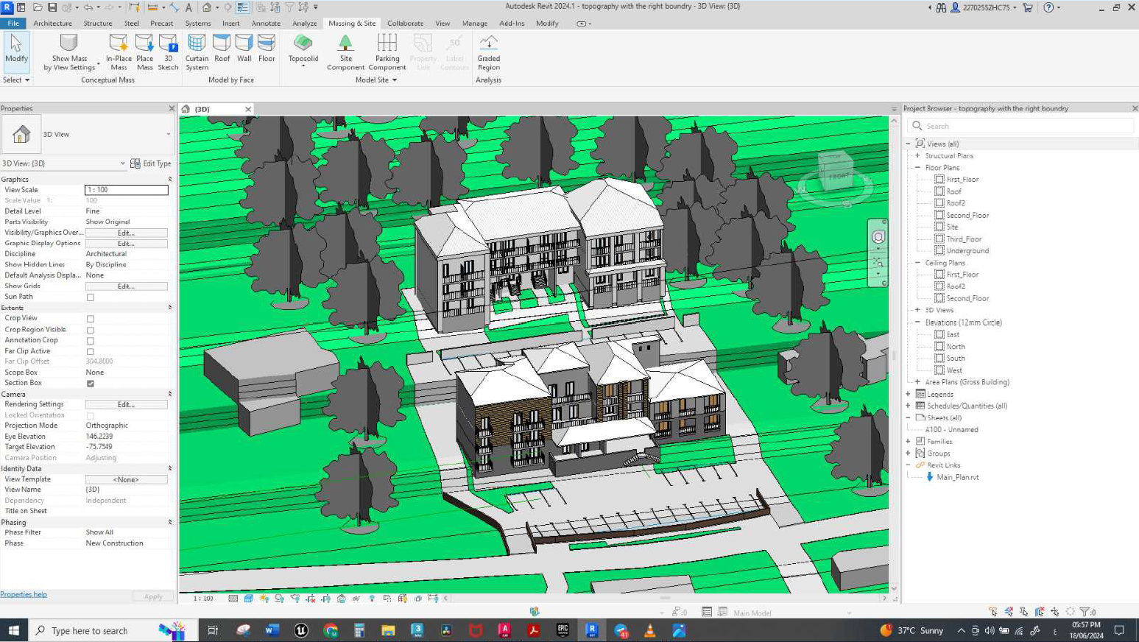Viewport: 1139px width, 642px height.
Task: Enable the Annotation Crop checkbox
Action: (x=91, y=341)
